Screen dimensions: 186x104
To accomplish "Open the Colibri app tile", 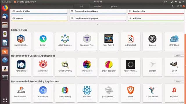I will (x=43, y=42).
